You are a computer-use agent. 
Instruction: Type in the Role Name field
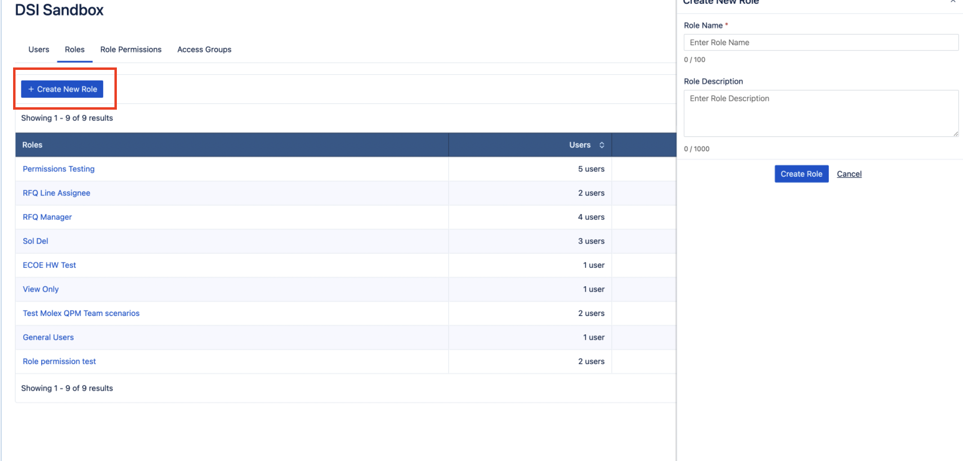pos(820,43)
